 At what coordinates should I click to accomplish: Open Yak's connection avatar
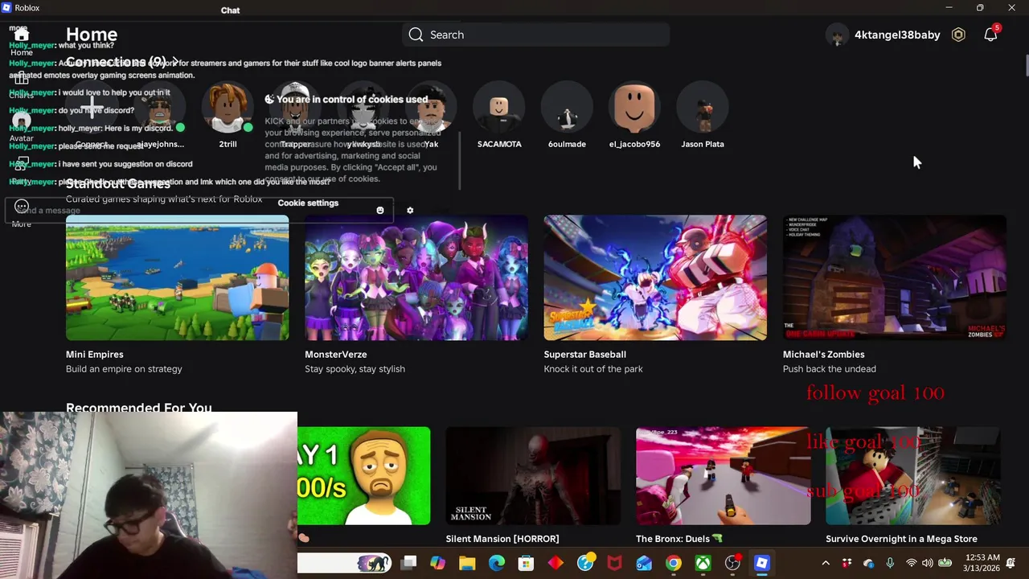point(432,108)
